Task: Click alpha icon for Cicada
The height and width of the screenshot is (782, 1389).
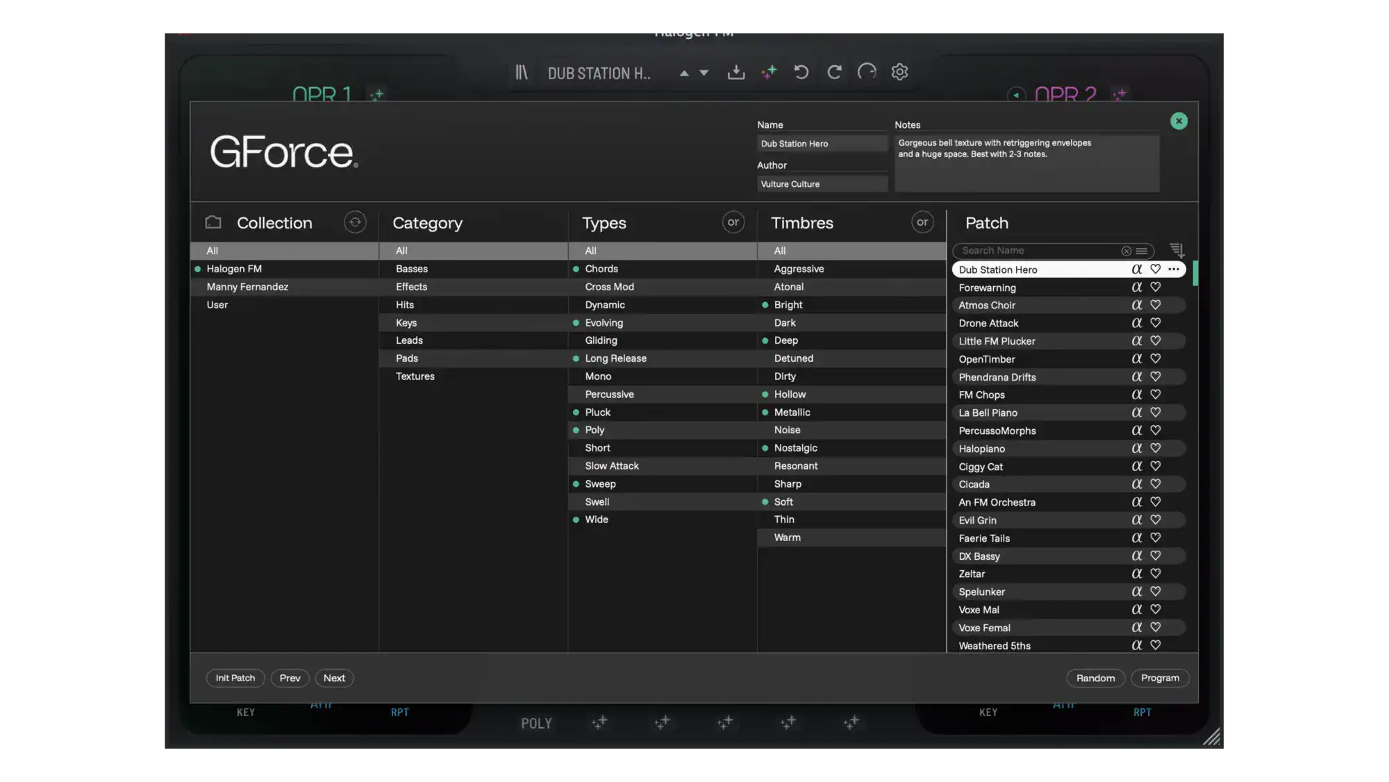Action: click(1136, 484)
